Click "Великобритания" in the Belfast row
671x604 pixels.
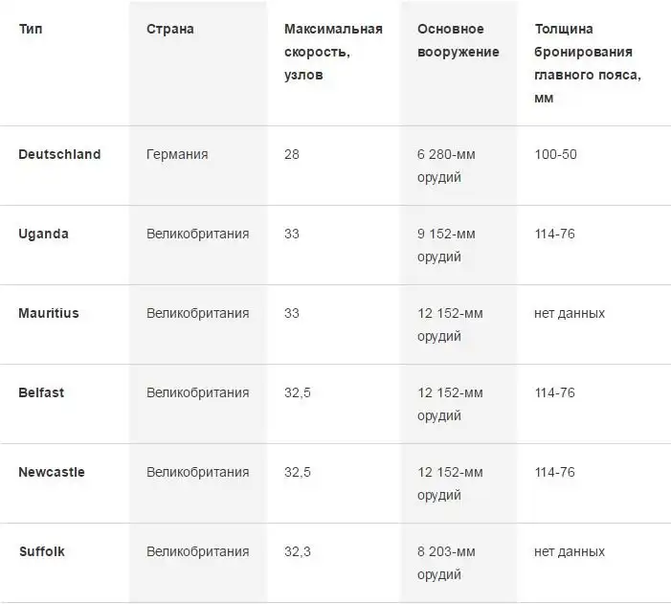point(197,392)
